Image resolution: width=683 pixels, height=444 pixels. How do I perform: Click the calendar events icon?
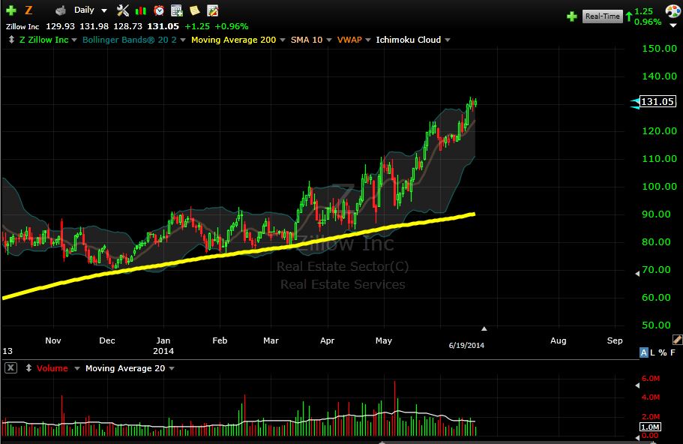[177, 10]
